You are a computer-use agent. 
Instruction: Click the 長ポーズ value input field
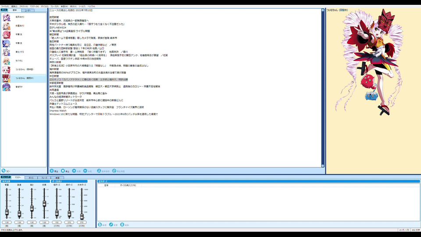tap(69, 222)
